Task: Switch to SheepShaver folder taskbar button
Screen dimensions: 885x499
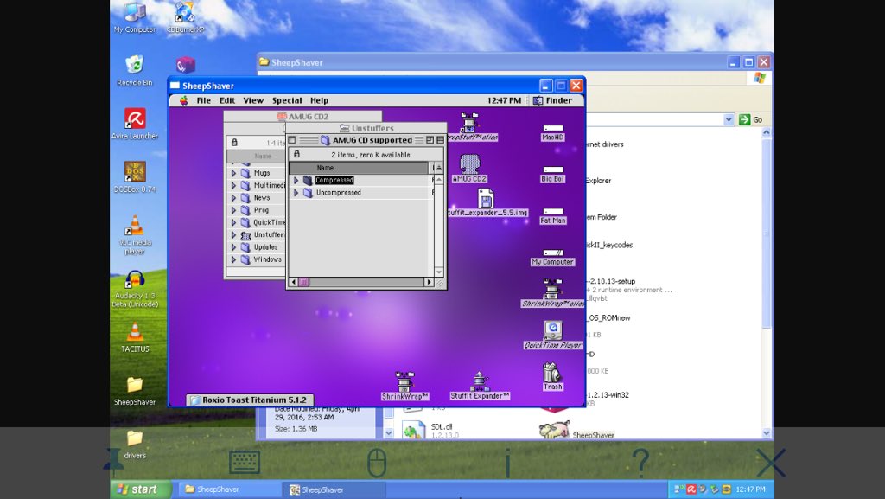Action: click(230, 489)
